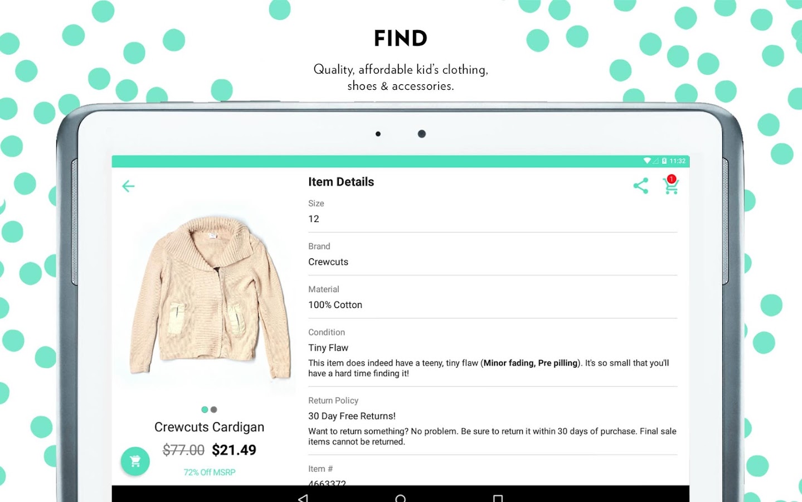Add the Crewcuts Cardigan to cart

coord(134,461)
